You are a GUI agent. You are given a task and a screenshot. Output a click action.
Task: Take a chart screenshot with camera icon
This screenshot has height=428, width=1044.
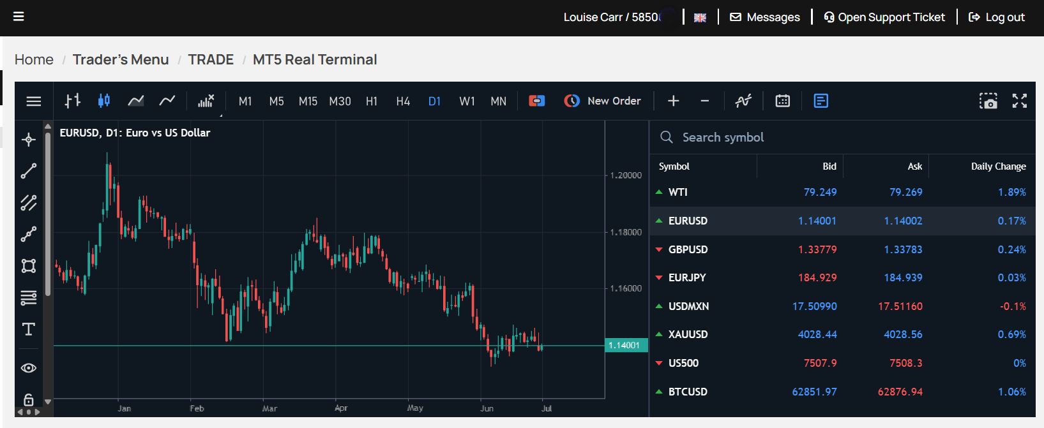tap(988, 101)
